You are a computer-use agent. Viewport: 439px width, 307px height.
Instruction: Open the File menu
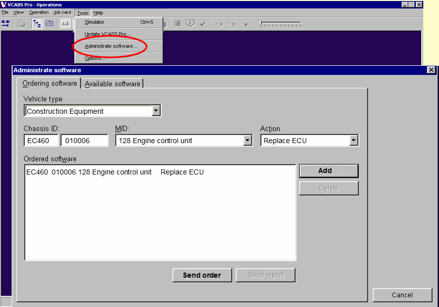5,13
